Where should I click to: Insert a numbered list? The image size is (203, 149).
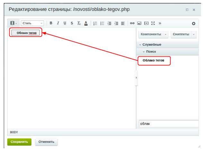point(95,23)
